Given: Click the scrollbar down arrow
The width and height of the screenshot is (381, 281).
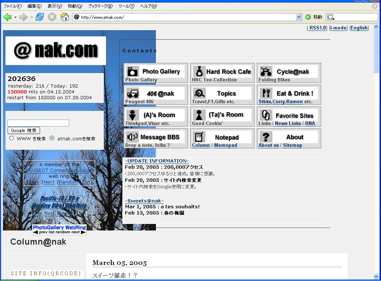Looking at the screenshot, I should click(x=376, y=276).
